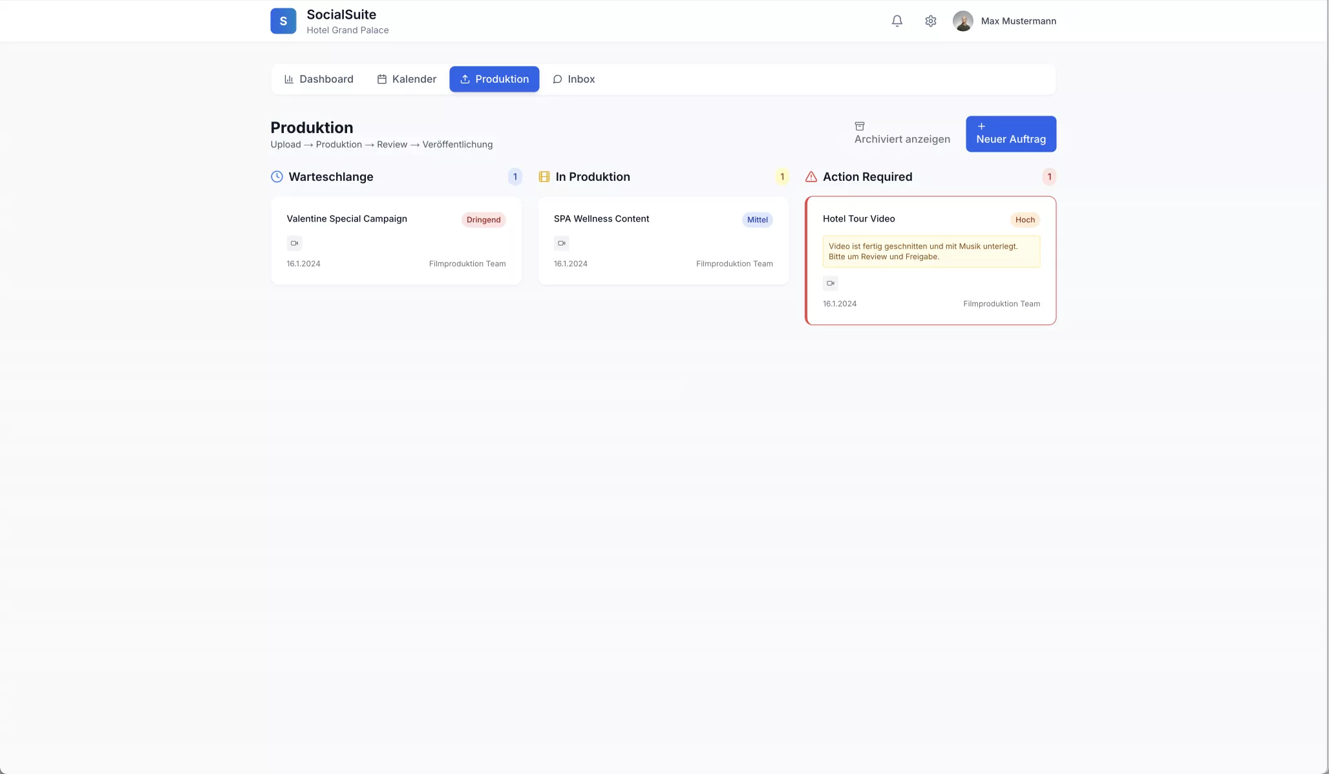The height and width of the screenshot is (774, 1329).
Task: Select the Produktion tab
Action: (494, 79)
